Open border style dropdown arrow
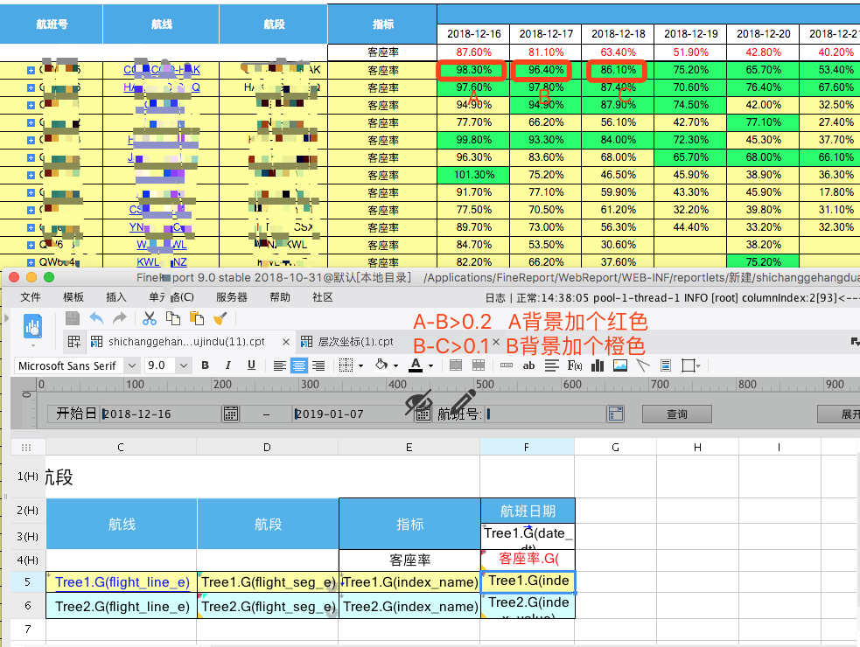The width and height of the screenshot is (860, 647). [x=361, y=365]
